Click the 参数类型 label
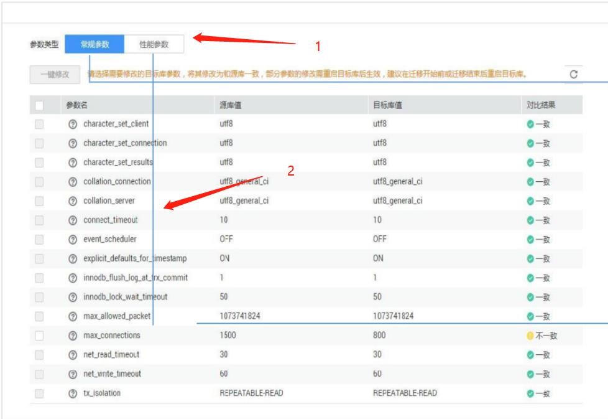608x419 pixels. tap(44, 44)
